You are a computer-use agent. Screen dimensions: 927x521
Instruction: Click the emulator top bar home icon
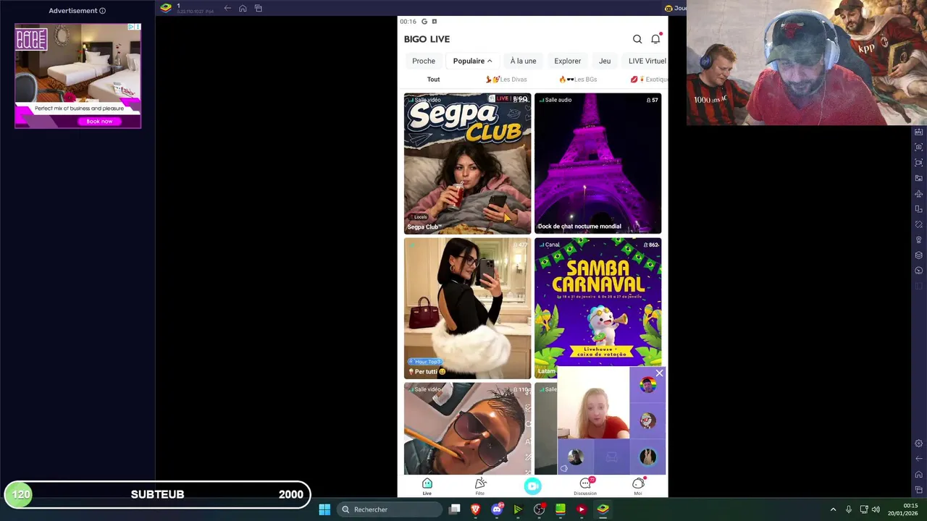(x=243, y=8)
